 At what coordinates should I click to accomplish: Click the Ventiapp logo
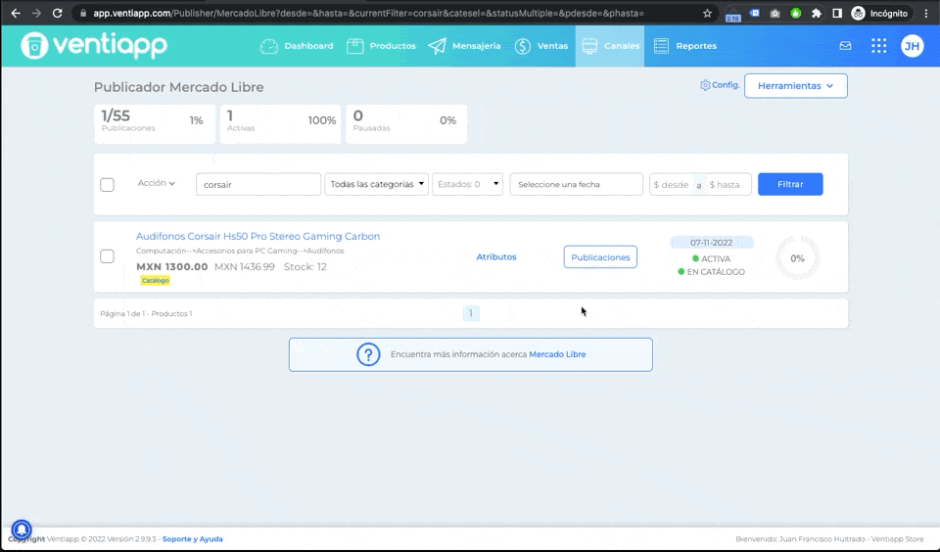pos(94,46)
